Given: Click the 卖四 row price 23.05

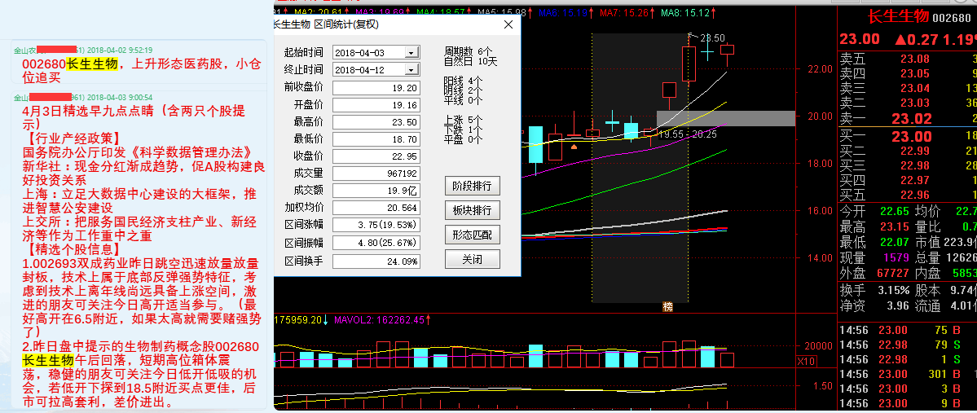Looking at the screenshot, I should [915, 73].
